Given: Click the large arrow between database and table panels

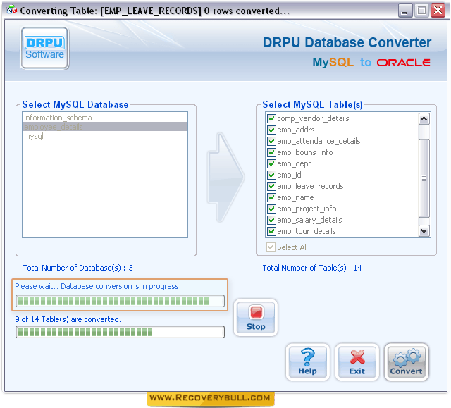Looking at the screenshot, I should tap(225, 178).
